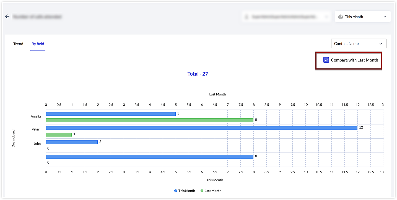Image resolution: width=397 pixels, height=200 pixels.
Task: Click blue legend dot for This Month
Action: pyautogui.click(x=176, y=191)
